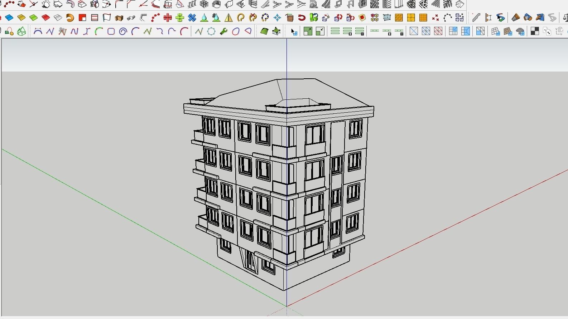Select the spiral staircase icon
The height and width of the screenshot is (319, 568).
point(314,4)
